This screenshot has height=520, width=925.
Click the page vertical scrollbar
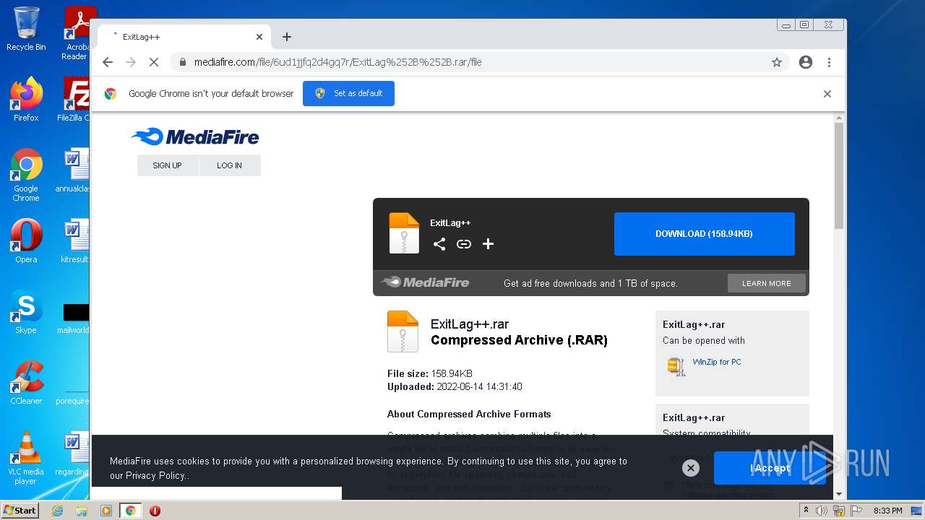(x=839, y=176)
